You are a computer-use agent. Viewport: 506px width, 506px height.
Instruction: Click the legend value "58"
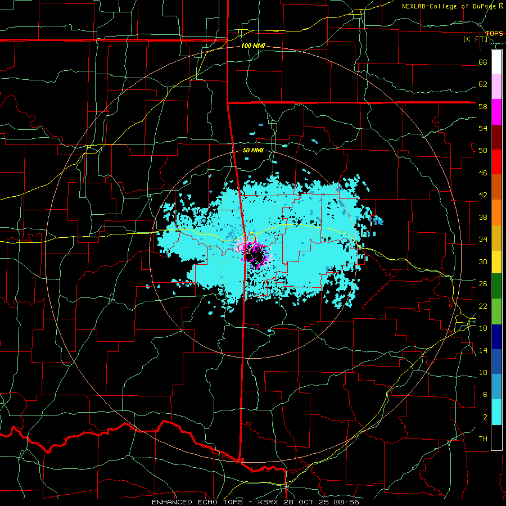[x=483, y=106]
